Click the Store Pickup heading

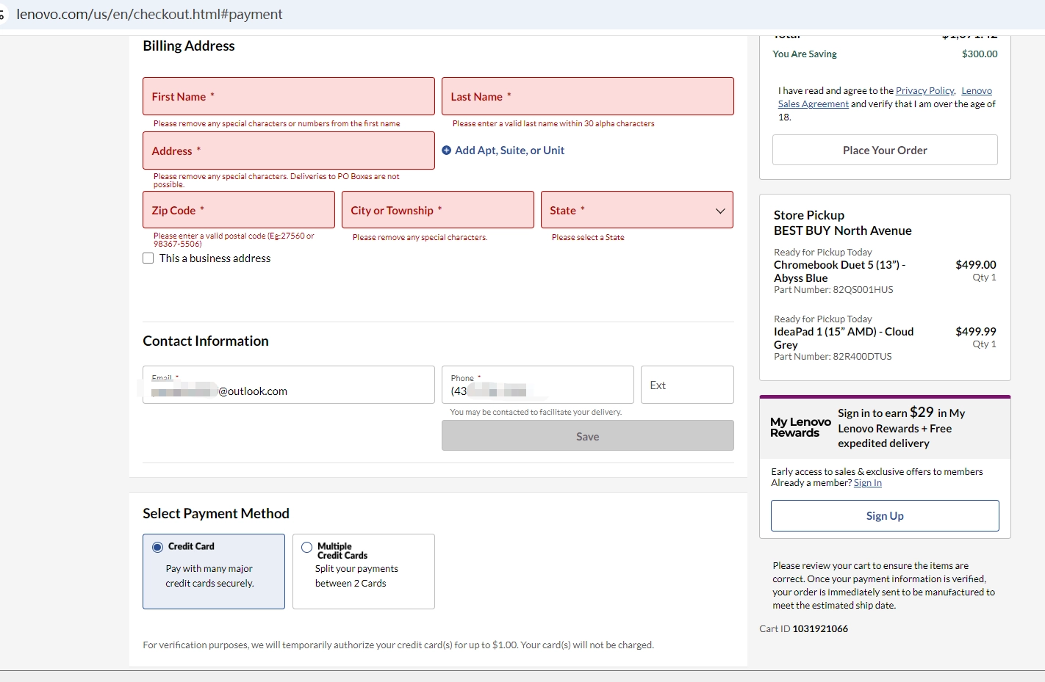pyautogui.click(x=809, y=215)
